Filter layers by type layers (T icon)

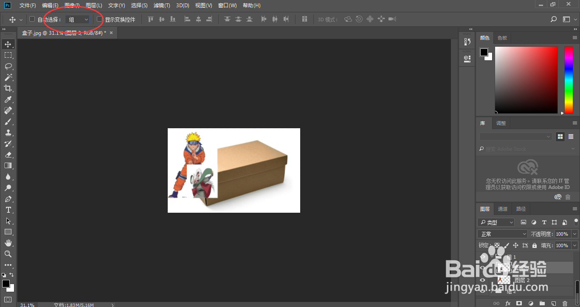point(544,222)
